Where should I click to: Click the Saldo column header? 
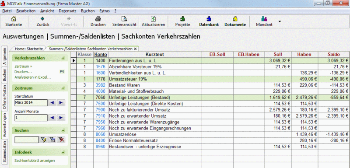click(x=334, y=54)
